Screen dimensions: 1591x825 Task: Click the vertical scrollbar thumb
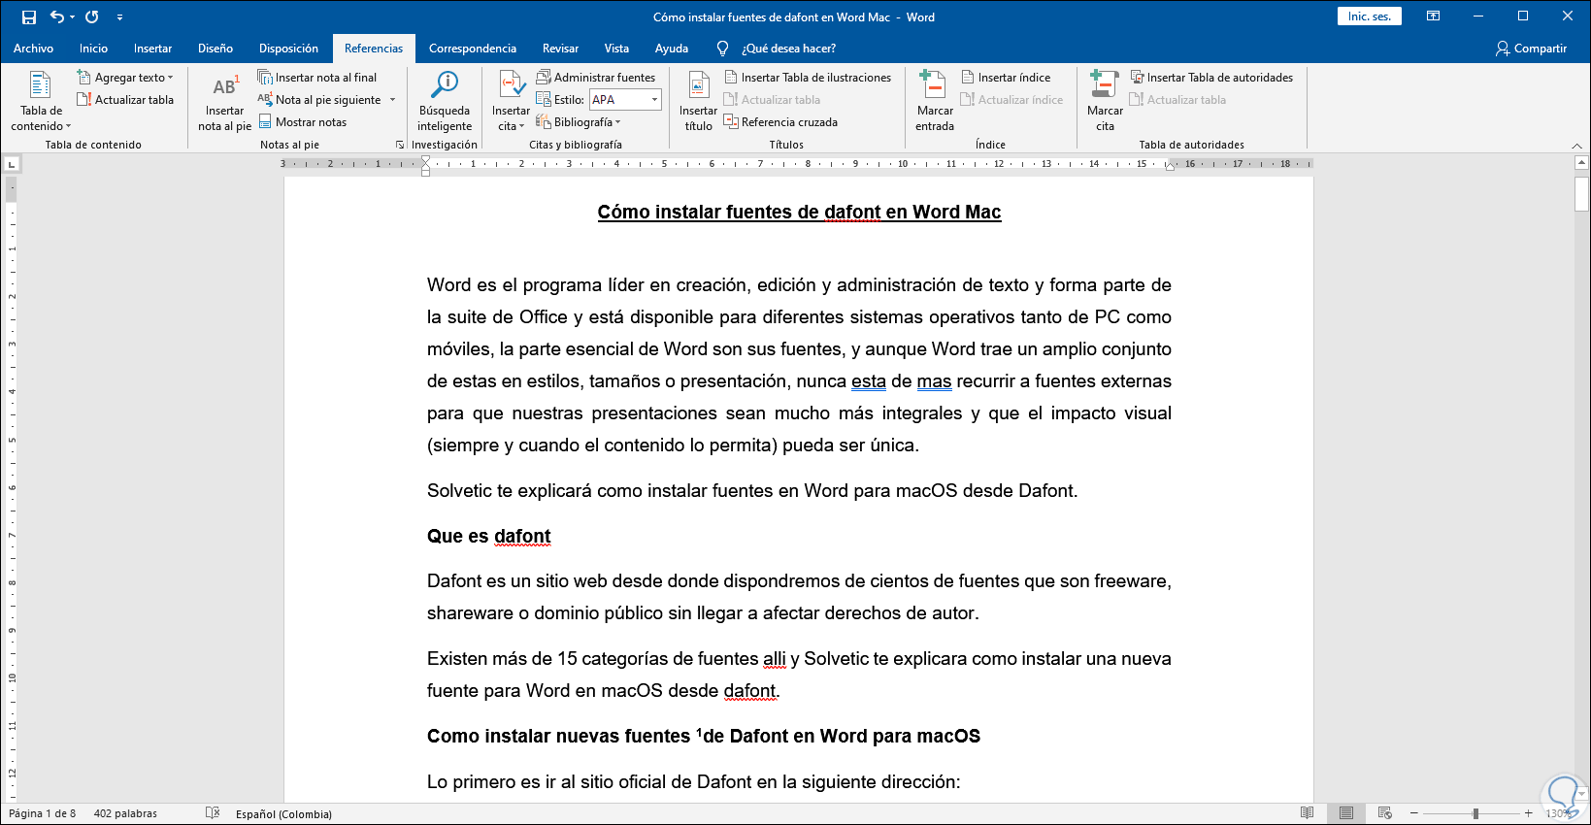pyautogui.click(x=1581, y=194)
